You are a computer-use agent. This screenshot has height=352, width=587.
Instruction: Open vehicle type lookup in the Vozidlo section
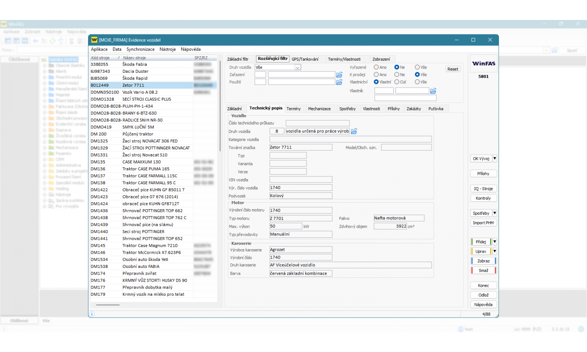coord(354,131)
